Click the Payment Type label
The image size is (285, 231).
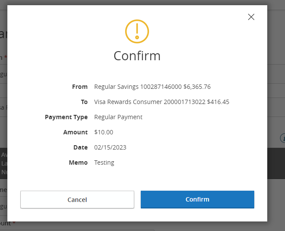point(66,117)
